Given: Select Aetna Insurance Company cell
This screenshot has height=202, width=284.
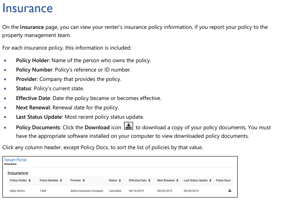Looking at the screenshot, I should click(x=87, y=191).
